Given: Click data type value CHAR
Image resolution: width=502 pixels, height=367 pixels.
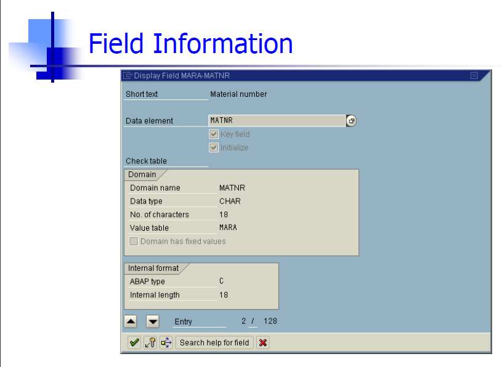Looking at the screenshot, I should (x=230, y=201).
